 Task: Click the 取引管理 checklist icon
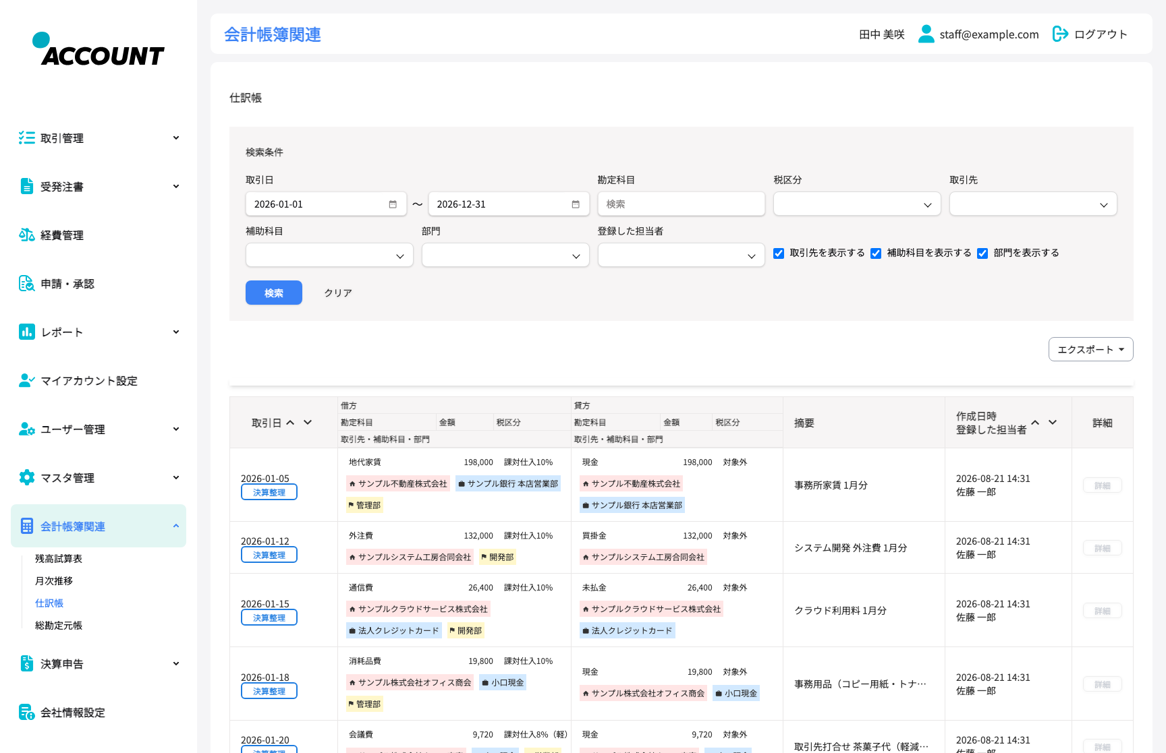pyautogui.click(x=27, y=138)
